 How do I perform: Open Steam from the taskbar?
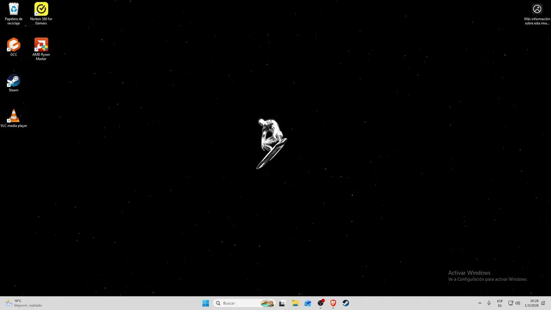click(346, 303)
